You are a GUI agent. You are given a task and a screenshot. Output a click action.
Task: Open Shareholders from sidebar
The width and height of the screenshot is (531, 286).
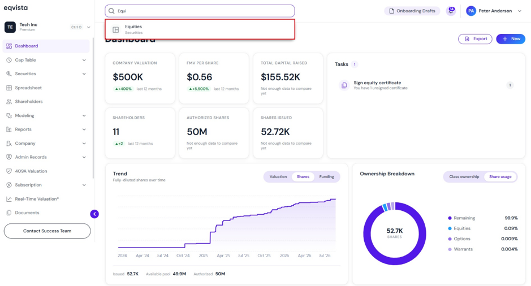pos(46,102)
